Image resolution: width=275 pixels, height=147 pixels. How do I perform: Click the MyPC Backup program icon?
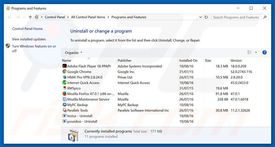[x=64, y=105]
